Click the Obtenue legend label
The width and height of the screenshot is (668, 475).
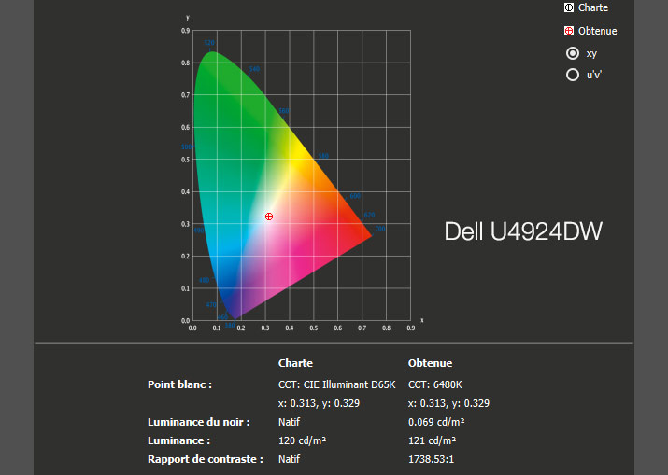(597, 31)
